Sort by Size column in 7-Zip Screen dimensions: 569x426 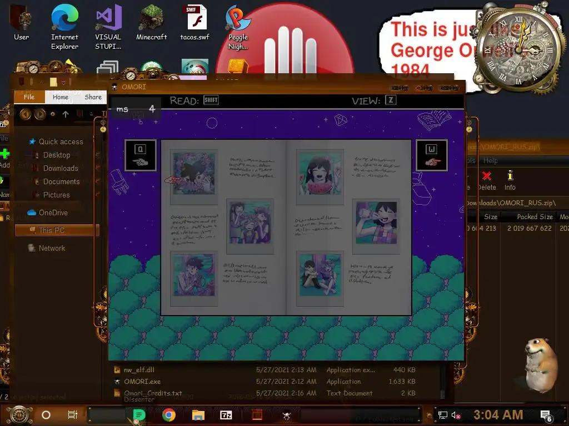[491, 217]
